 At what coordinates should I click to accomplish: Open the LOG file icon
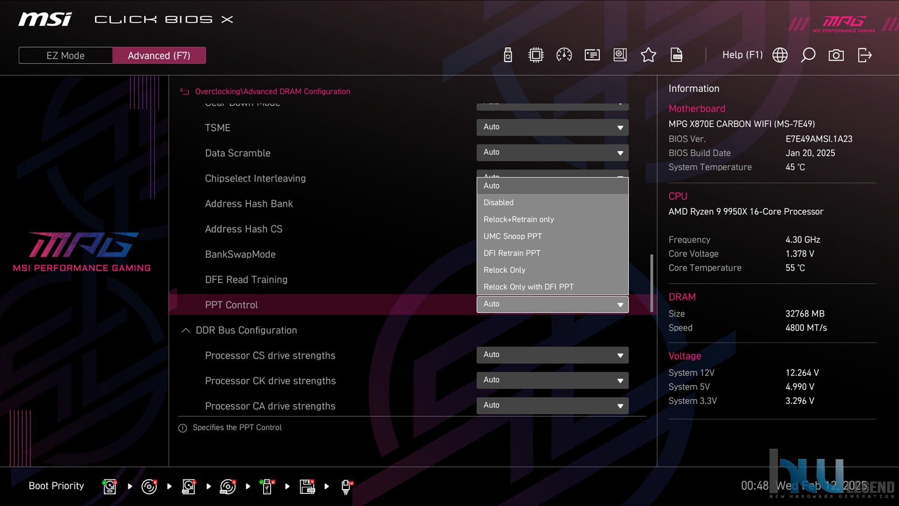point(676,55)
